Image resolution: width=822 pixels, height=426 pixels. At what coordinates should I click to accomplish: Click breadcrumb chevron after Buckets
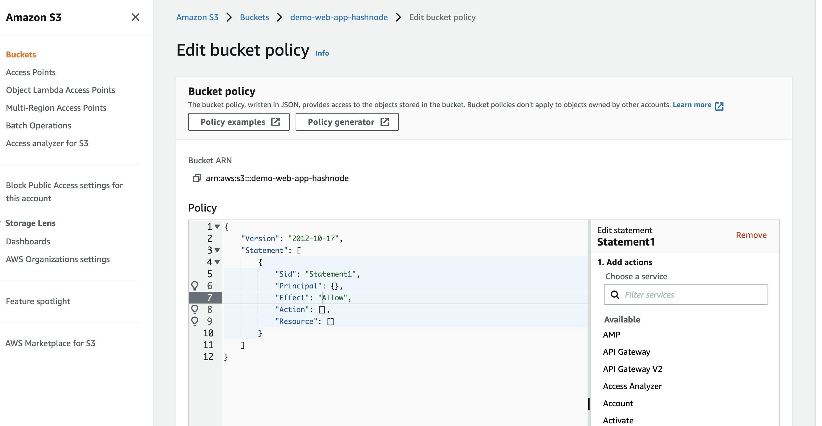pyautogui.click(x=280, y=17)
